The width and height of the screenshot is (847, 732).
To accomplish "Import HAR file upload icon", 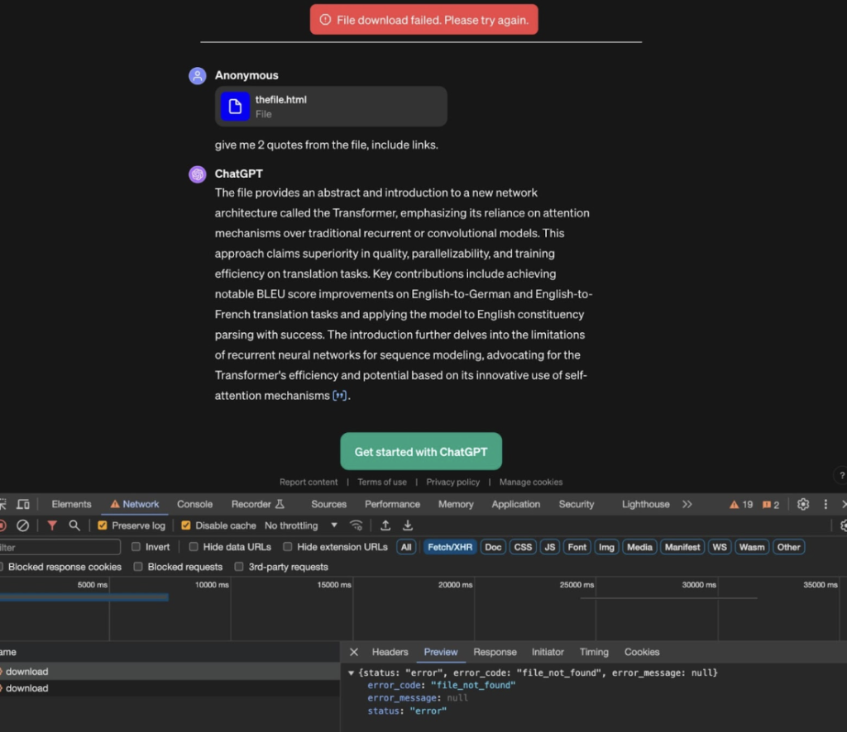I will click(385, 525).
